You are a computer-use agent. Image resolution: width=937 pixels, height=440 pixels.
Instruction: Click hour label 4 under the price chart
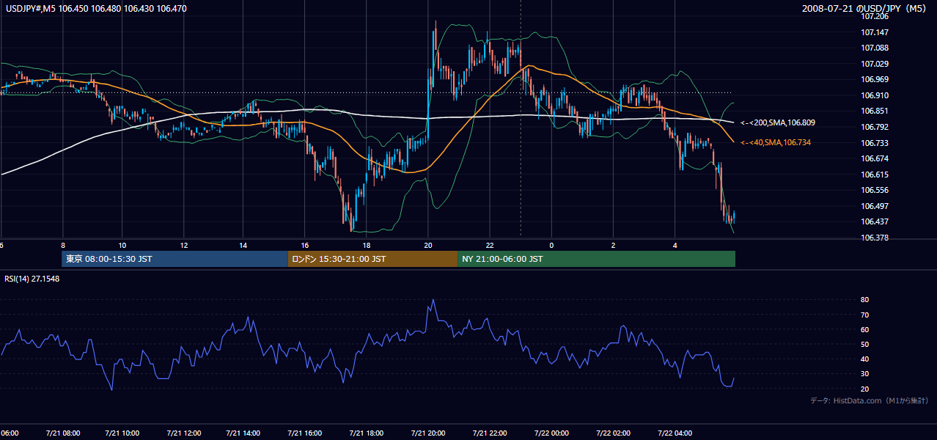tap(675, 246)
